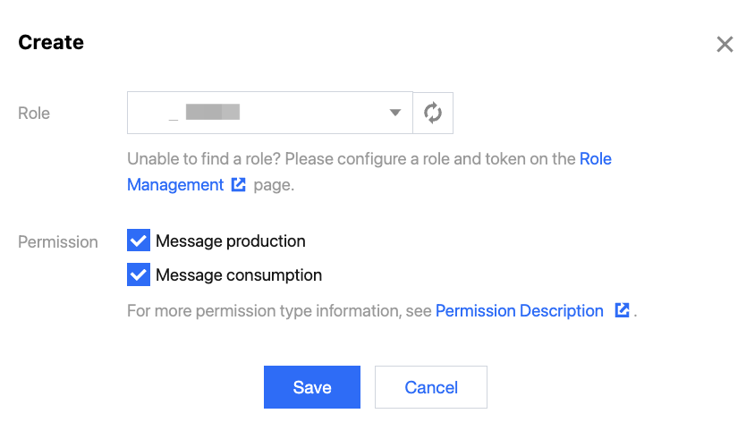The height and width of the screenshot is (422, 746).
Task: Open the Permission Description link
Action: coord(520,311)
